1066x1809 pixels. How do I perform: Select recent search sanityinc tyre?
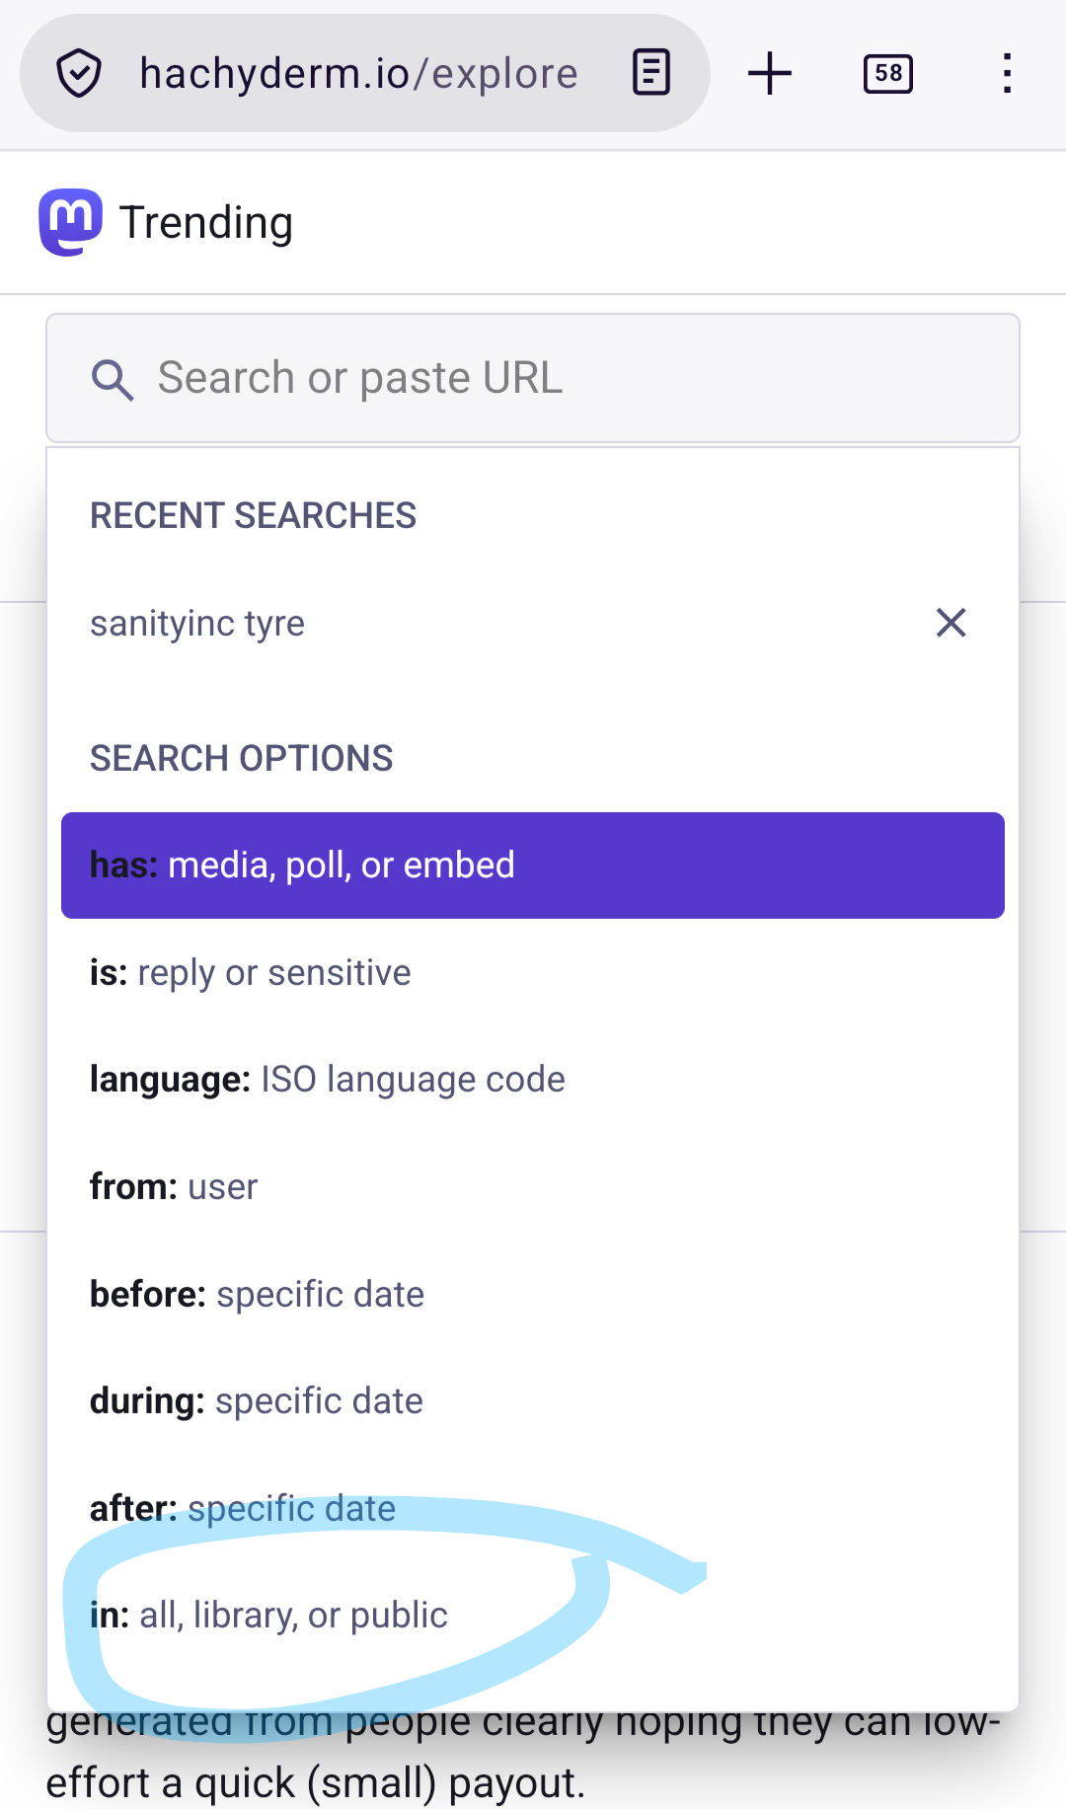tap(197, 624)
